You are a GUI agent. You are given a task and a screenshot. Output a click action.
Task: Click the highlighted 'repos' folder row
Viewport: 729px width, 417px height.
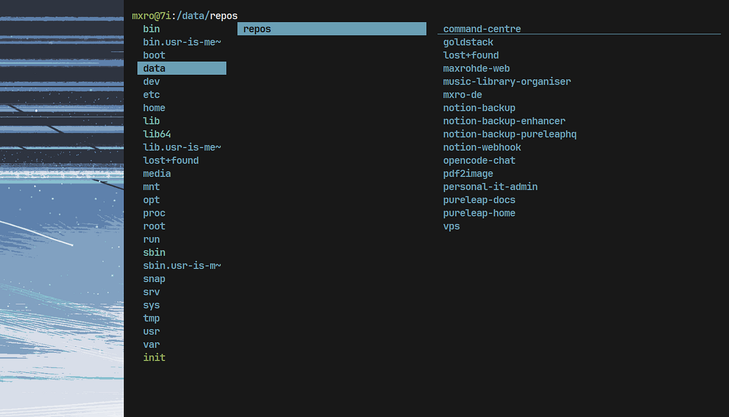coord(332,29)
